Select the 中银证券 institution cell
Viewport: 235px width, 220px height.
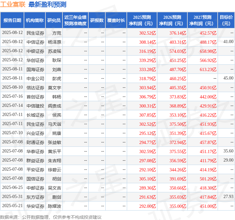[35, 51]
